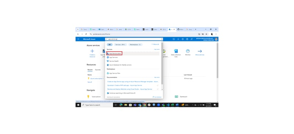Go back with the browser back arrow
294x134 pixels.
78,34
